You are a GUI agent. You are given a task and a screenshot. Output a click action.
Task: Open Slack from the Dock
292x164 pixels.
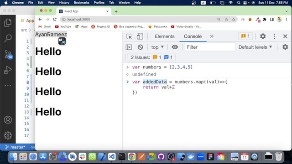click(x=82, y=157)
